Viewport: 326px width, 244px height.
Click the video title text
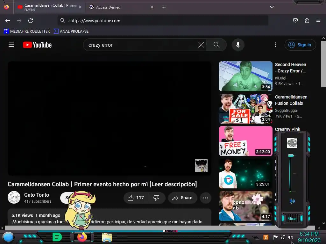(x=102, y=184)
